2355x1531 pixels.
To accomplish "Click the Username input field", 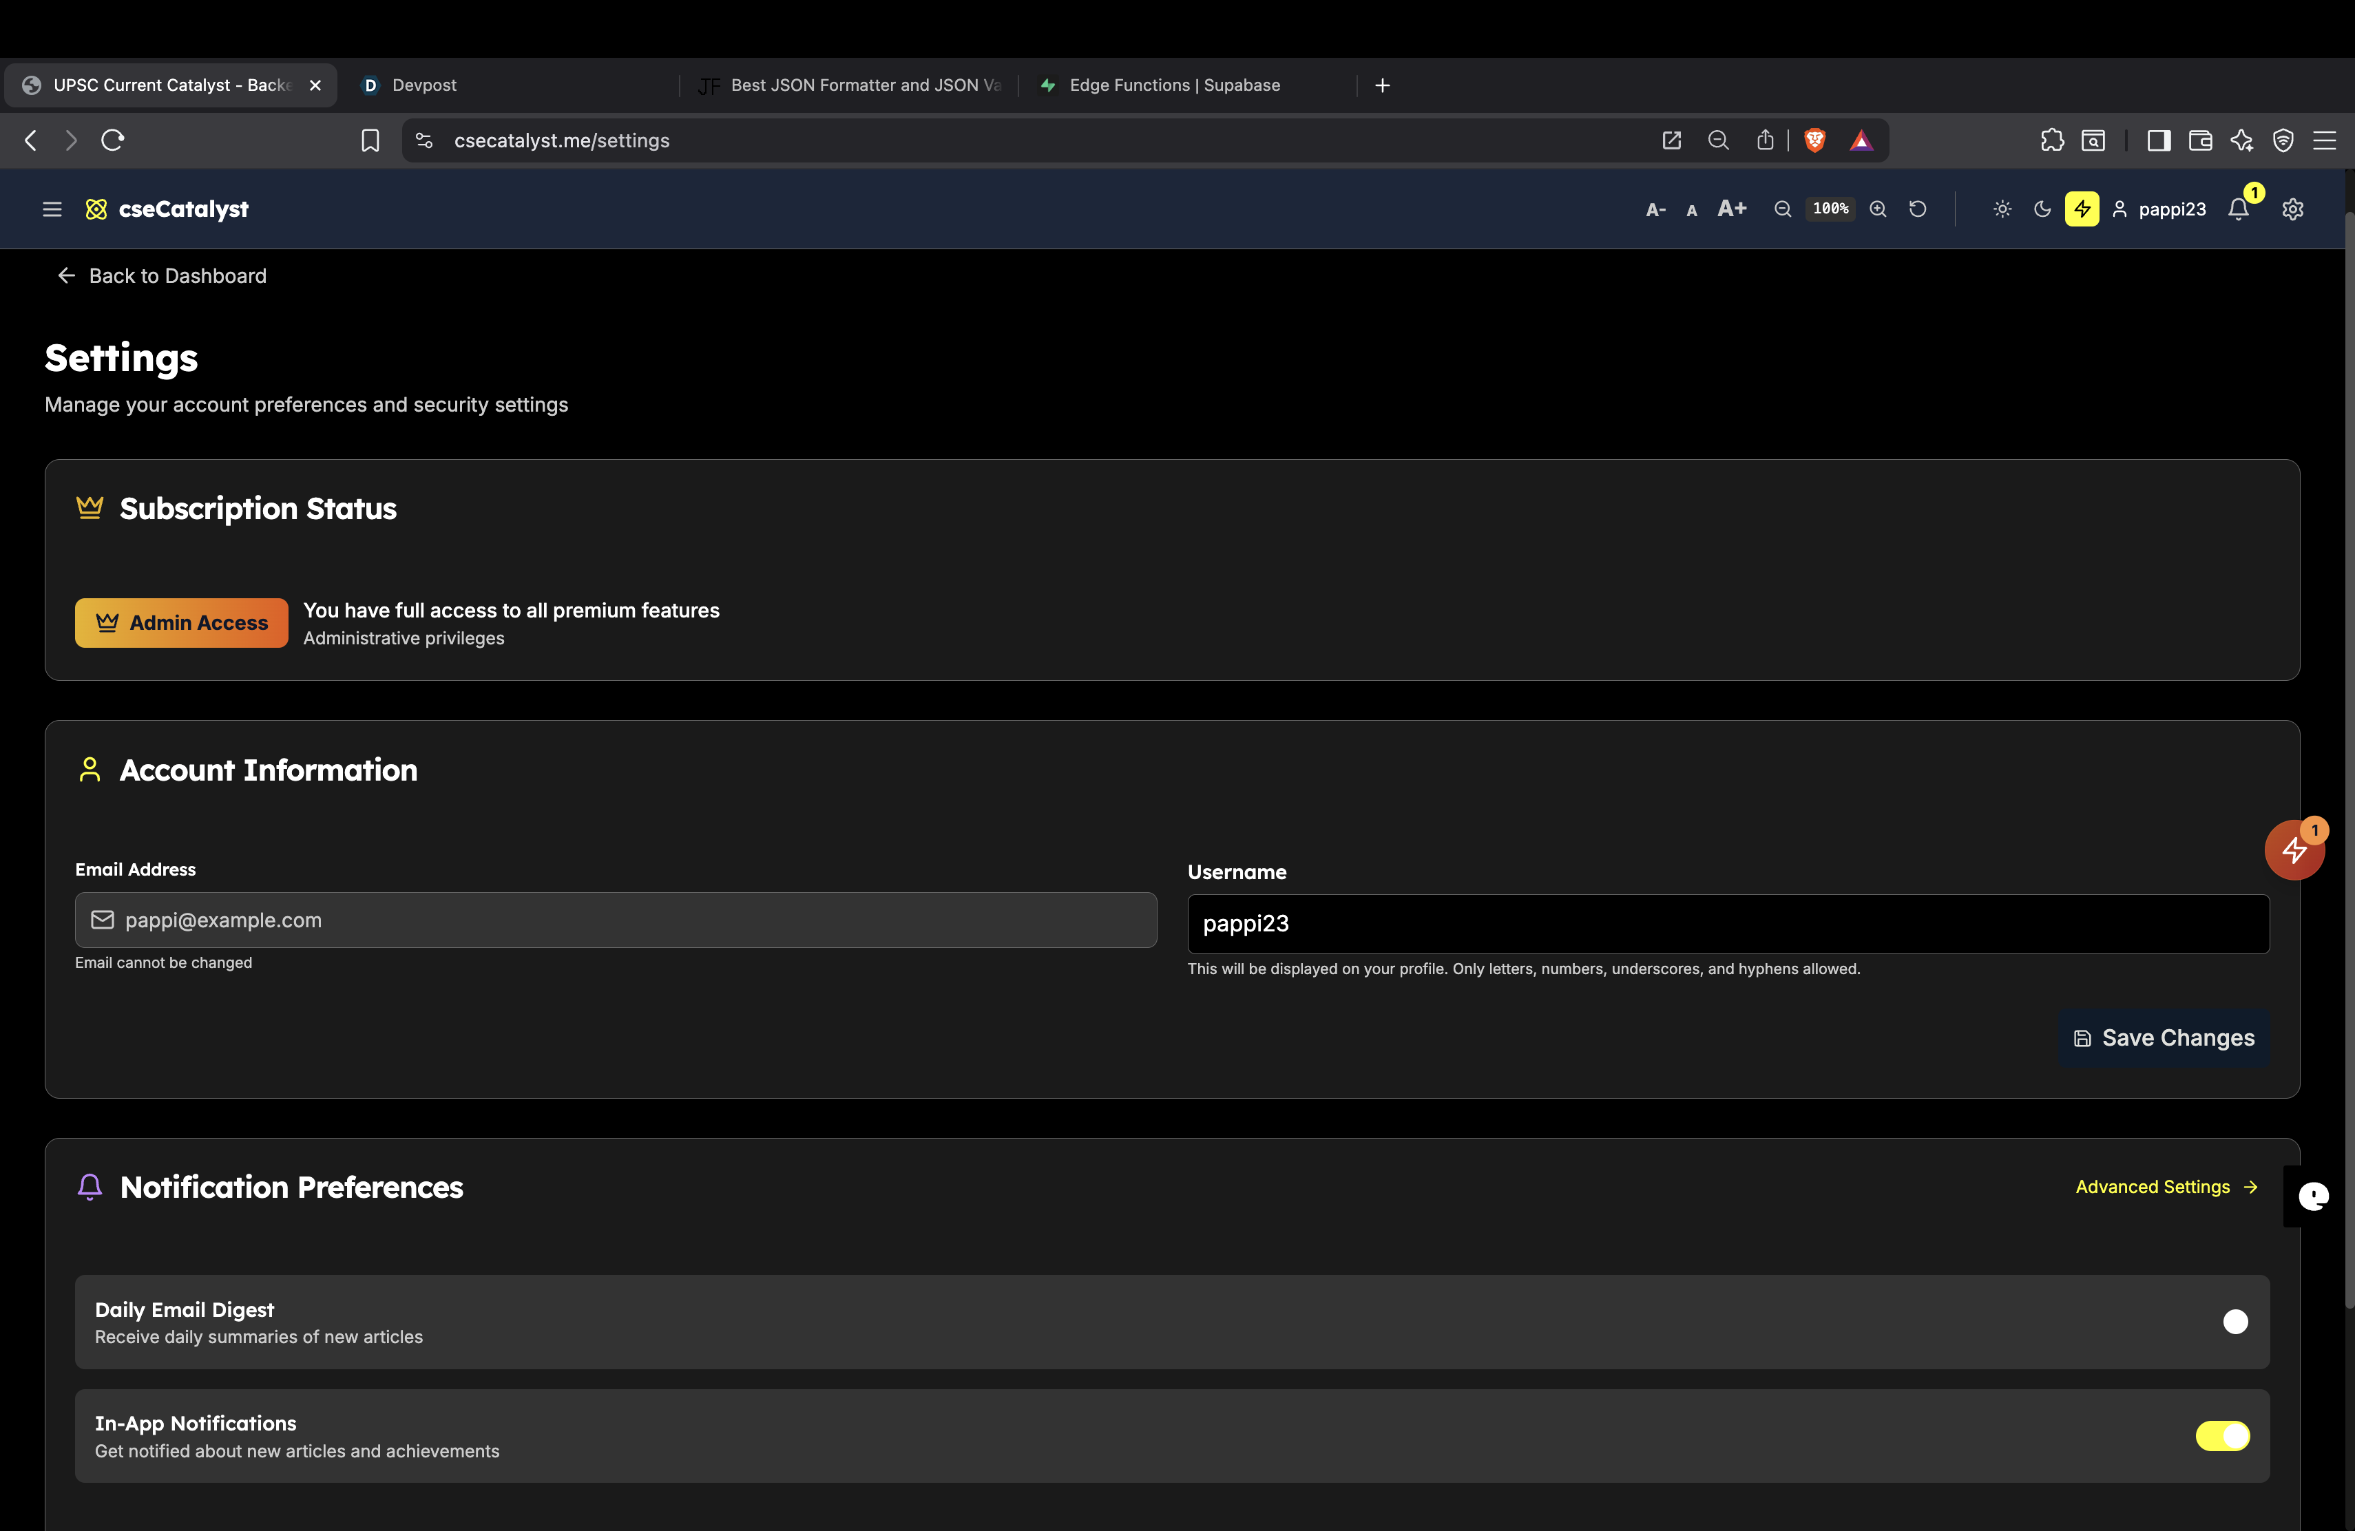I will coord(1727,924).
